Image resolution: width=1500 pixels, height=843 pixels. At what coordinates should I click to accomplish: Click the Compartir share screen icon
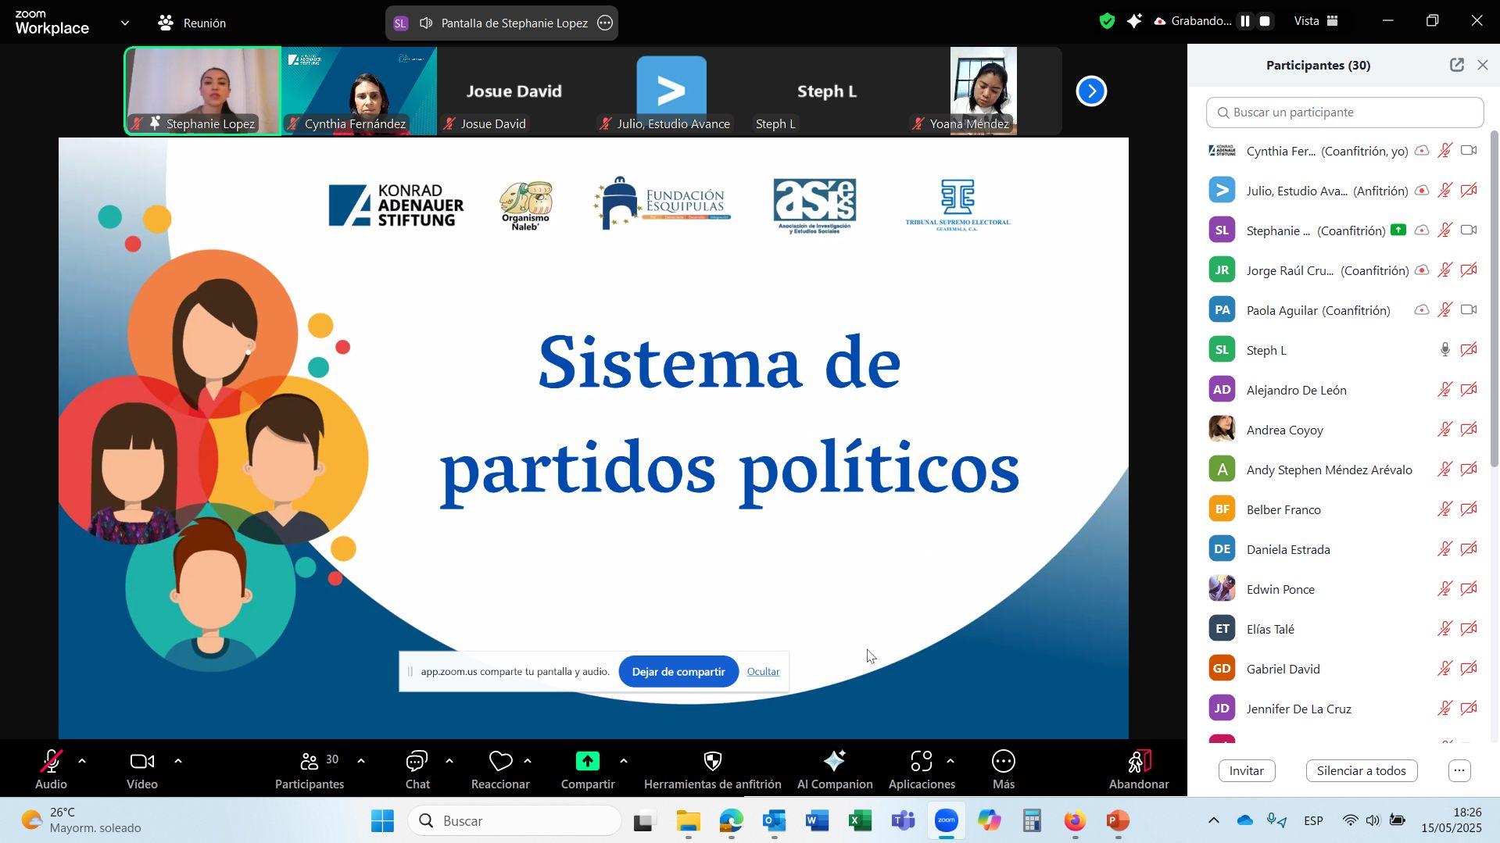click(587, 763)
